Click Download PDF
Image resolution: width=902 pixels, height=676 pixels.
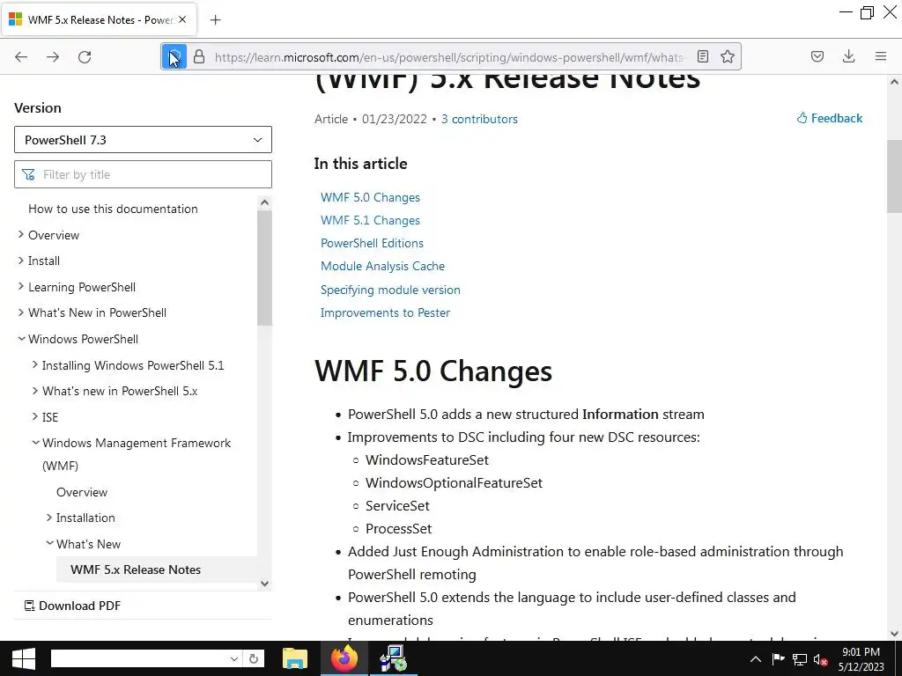pos(72,606)
